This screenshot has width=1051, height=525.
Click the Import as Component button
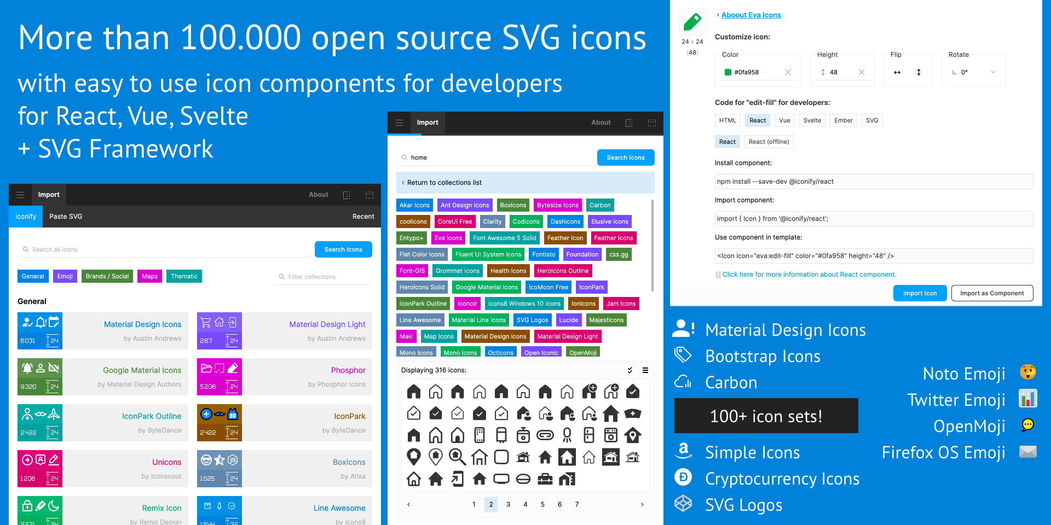click(x=992, y=293)
